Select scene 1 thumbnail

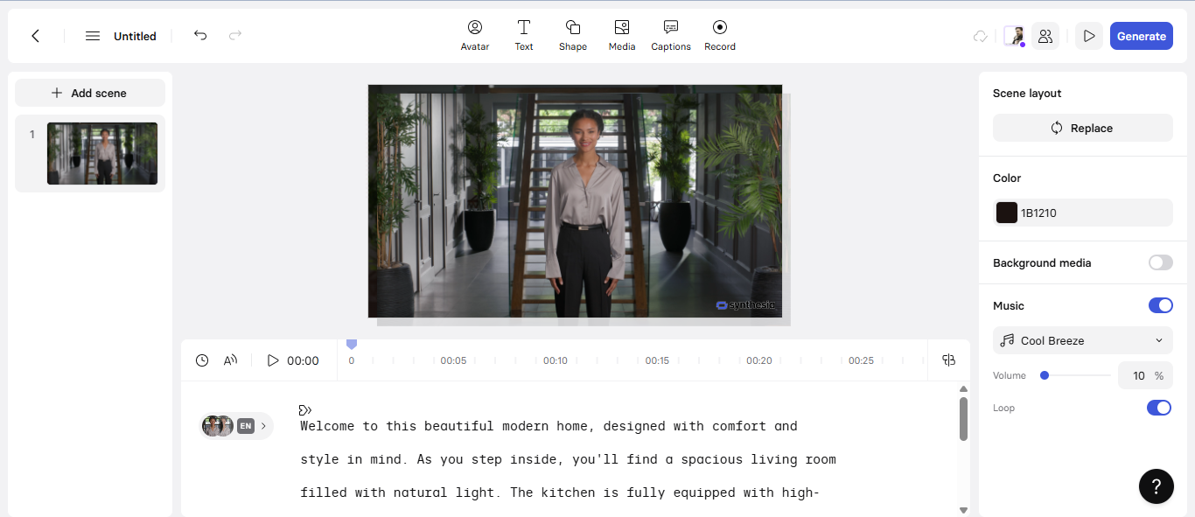[102, 153]
